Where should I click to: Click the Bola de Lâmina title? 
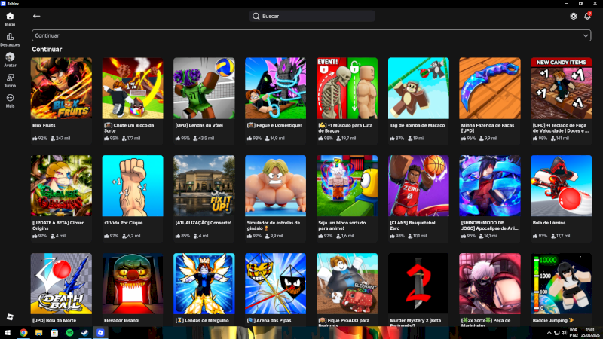(548, 223)
